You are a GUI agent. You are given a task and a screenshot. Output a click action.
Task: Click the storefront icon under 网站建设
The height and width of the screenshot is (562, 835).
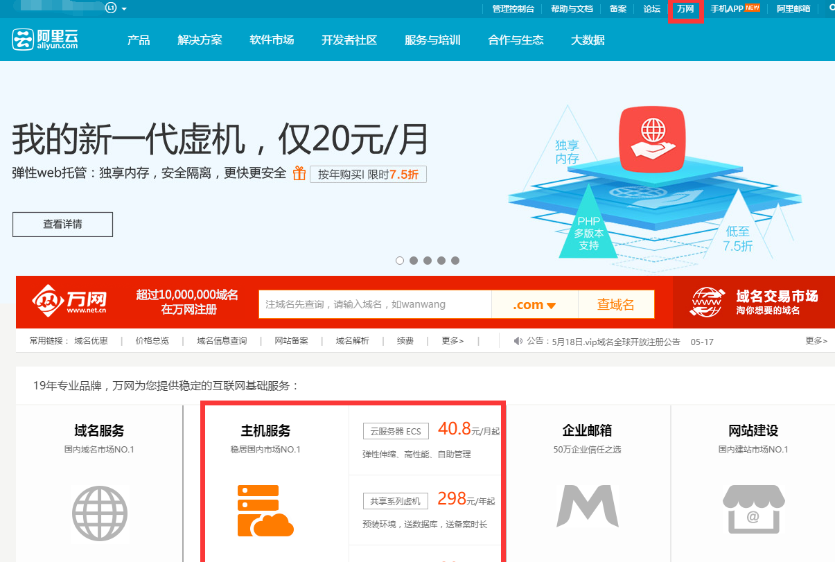point(753,510)
